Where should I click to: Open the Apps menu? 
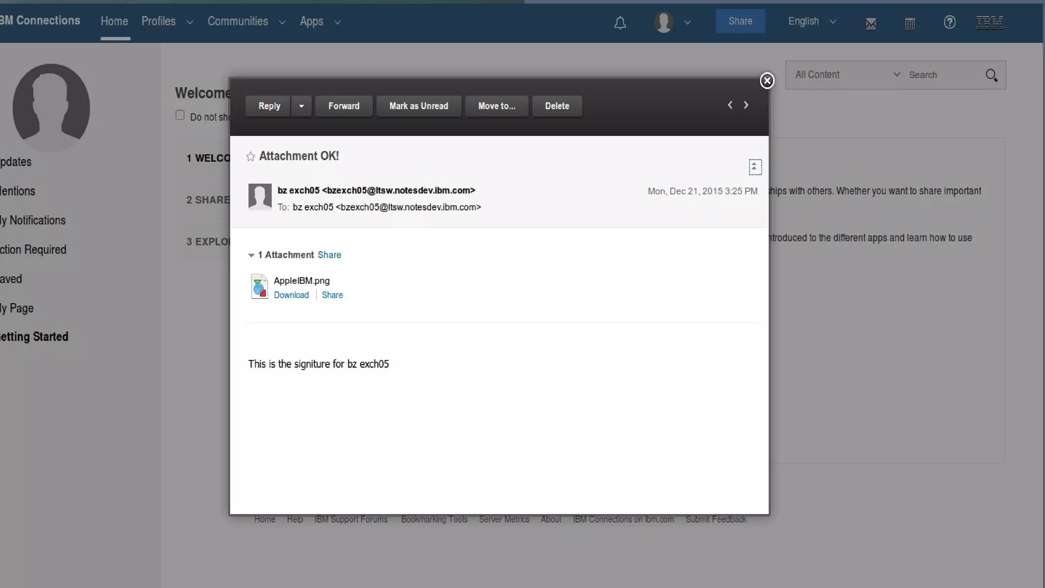pos(311,21)
